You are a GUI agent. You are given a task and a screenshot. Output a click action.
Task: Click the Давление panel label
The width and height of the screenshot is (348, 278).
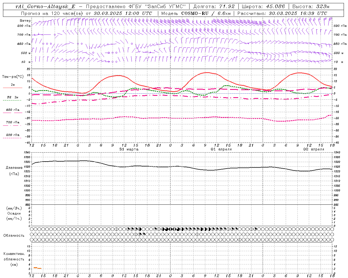[x=14, y=168]
